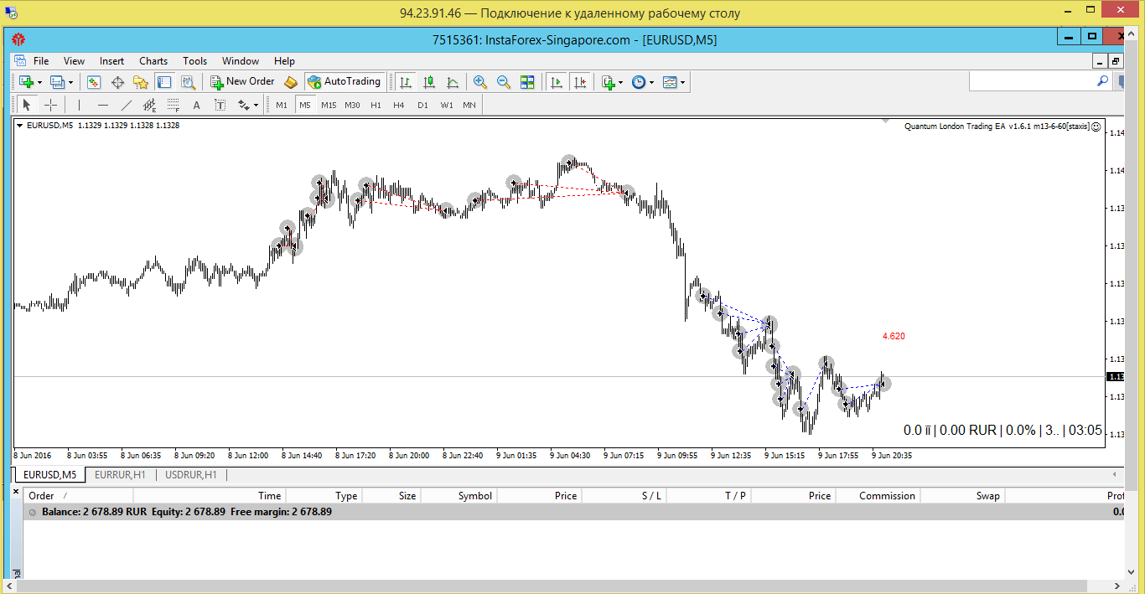Tile chart windows icon
1145x594 pixels.
[527, 81]
